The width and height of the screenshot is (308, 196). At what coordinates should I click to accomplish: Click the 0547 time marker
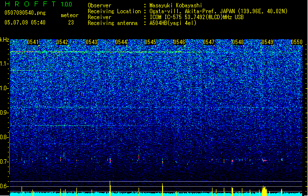tap(209, 42)
